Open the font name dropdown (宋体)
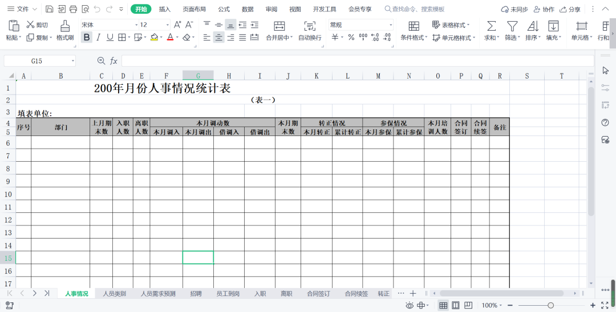This screenshot has width=616, height=312. tap(136, 24)
